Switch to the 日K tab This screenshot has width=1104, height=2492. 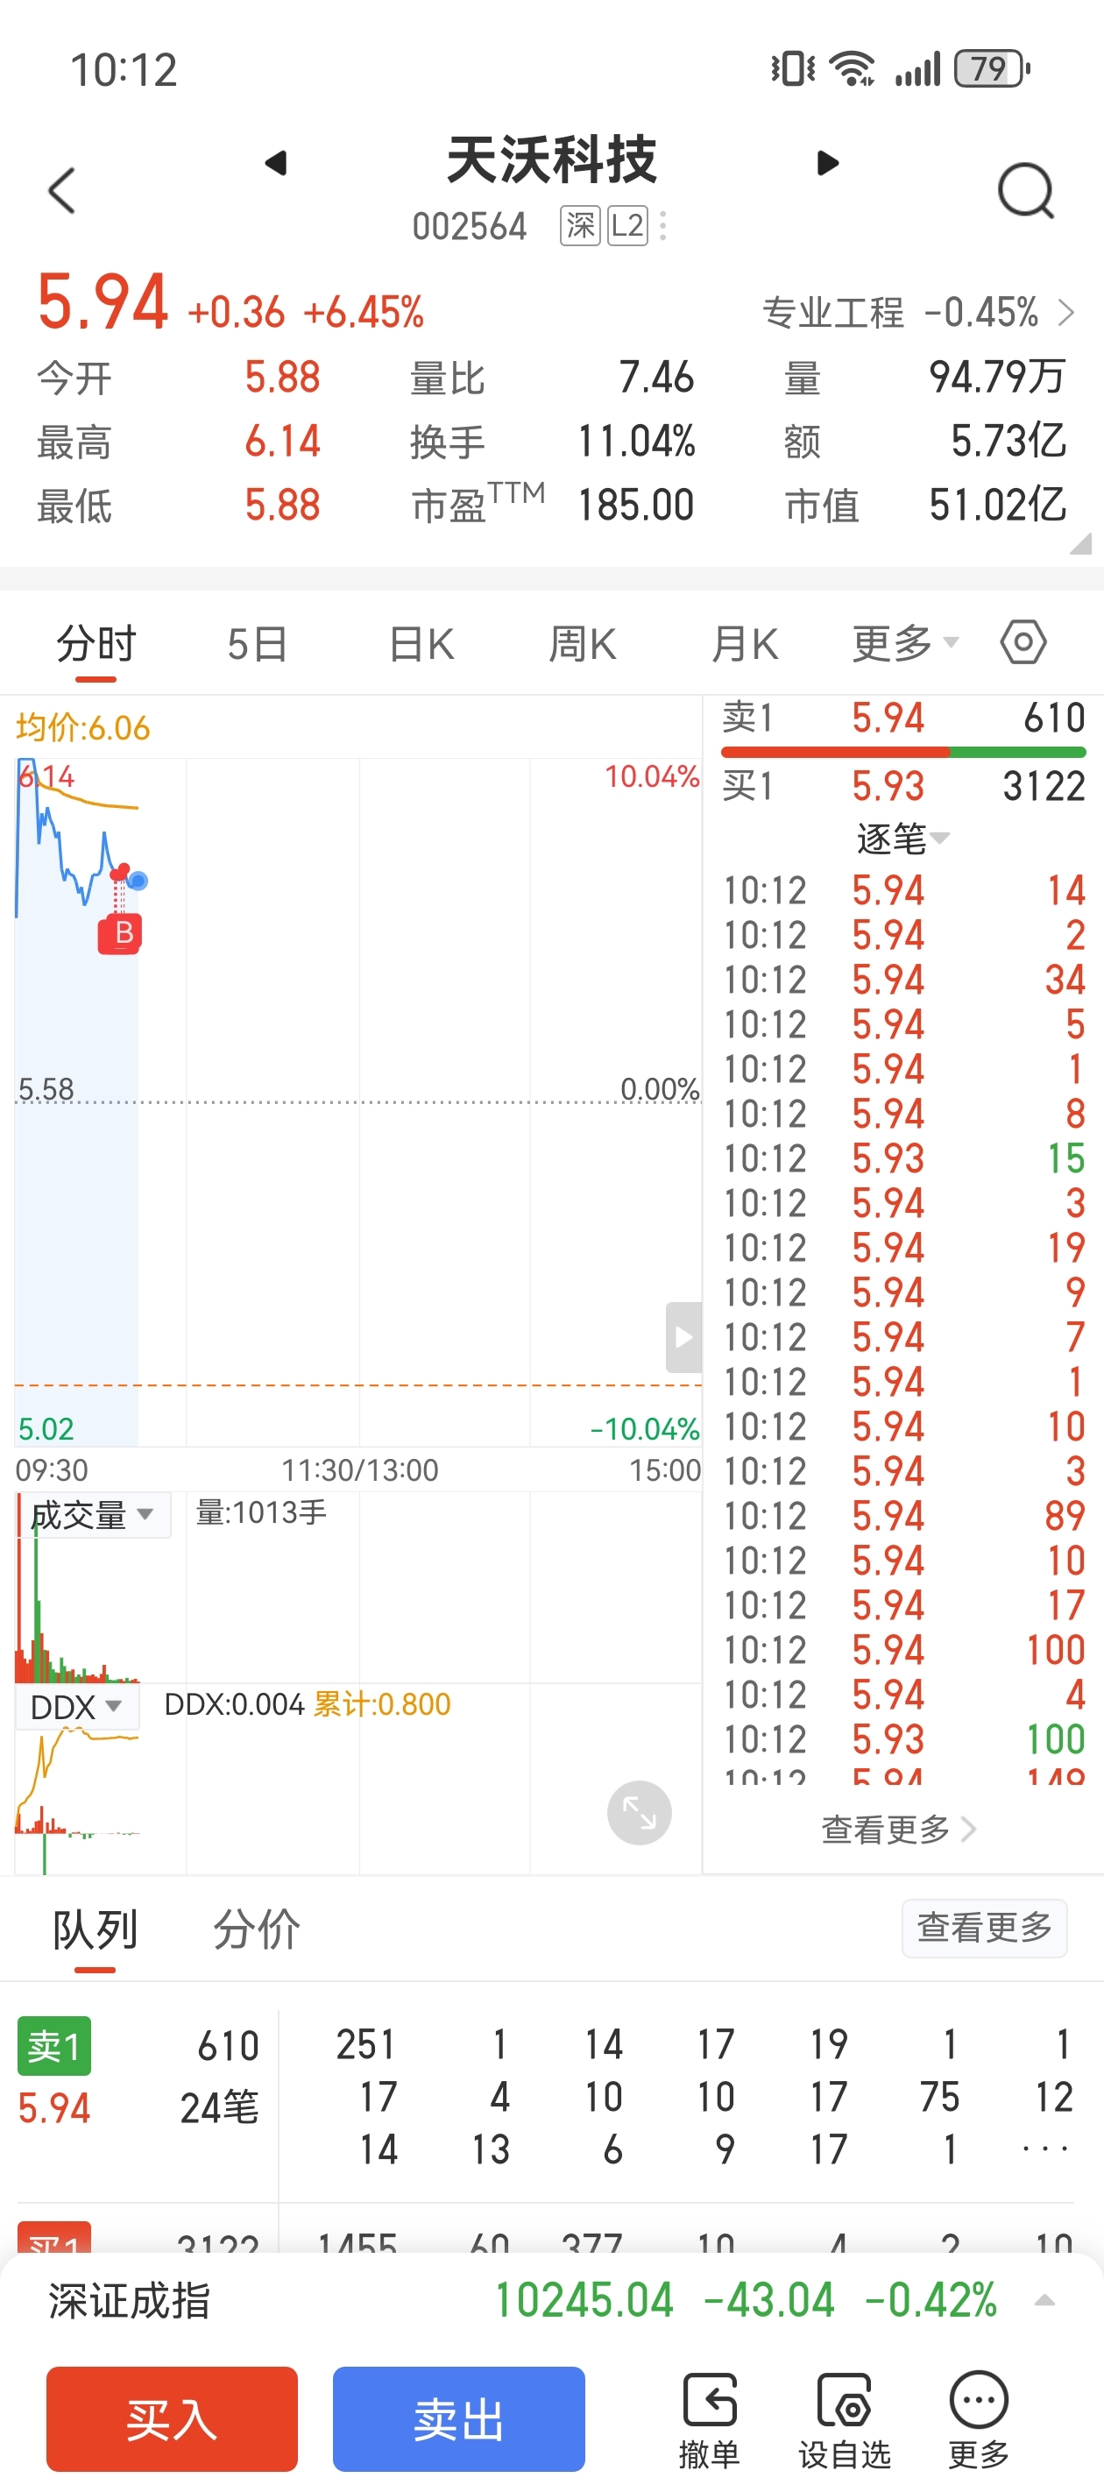[421, 643]
